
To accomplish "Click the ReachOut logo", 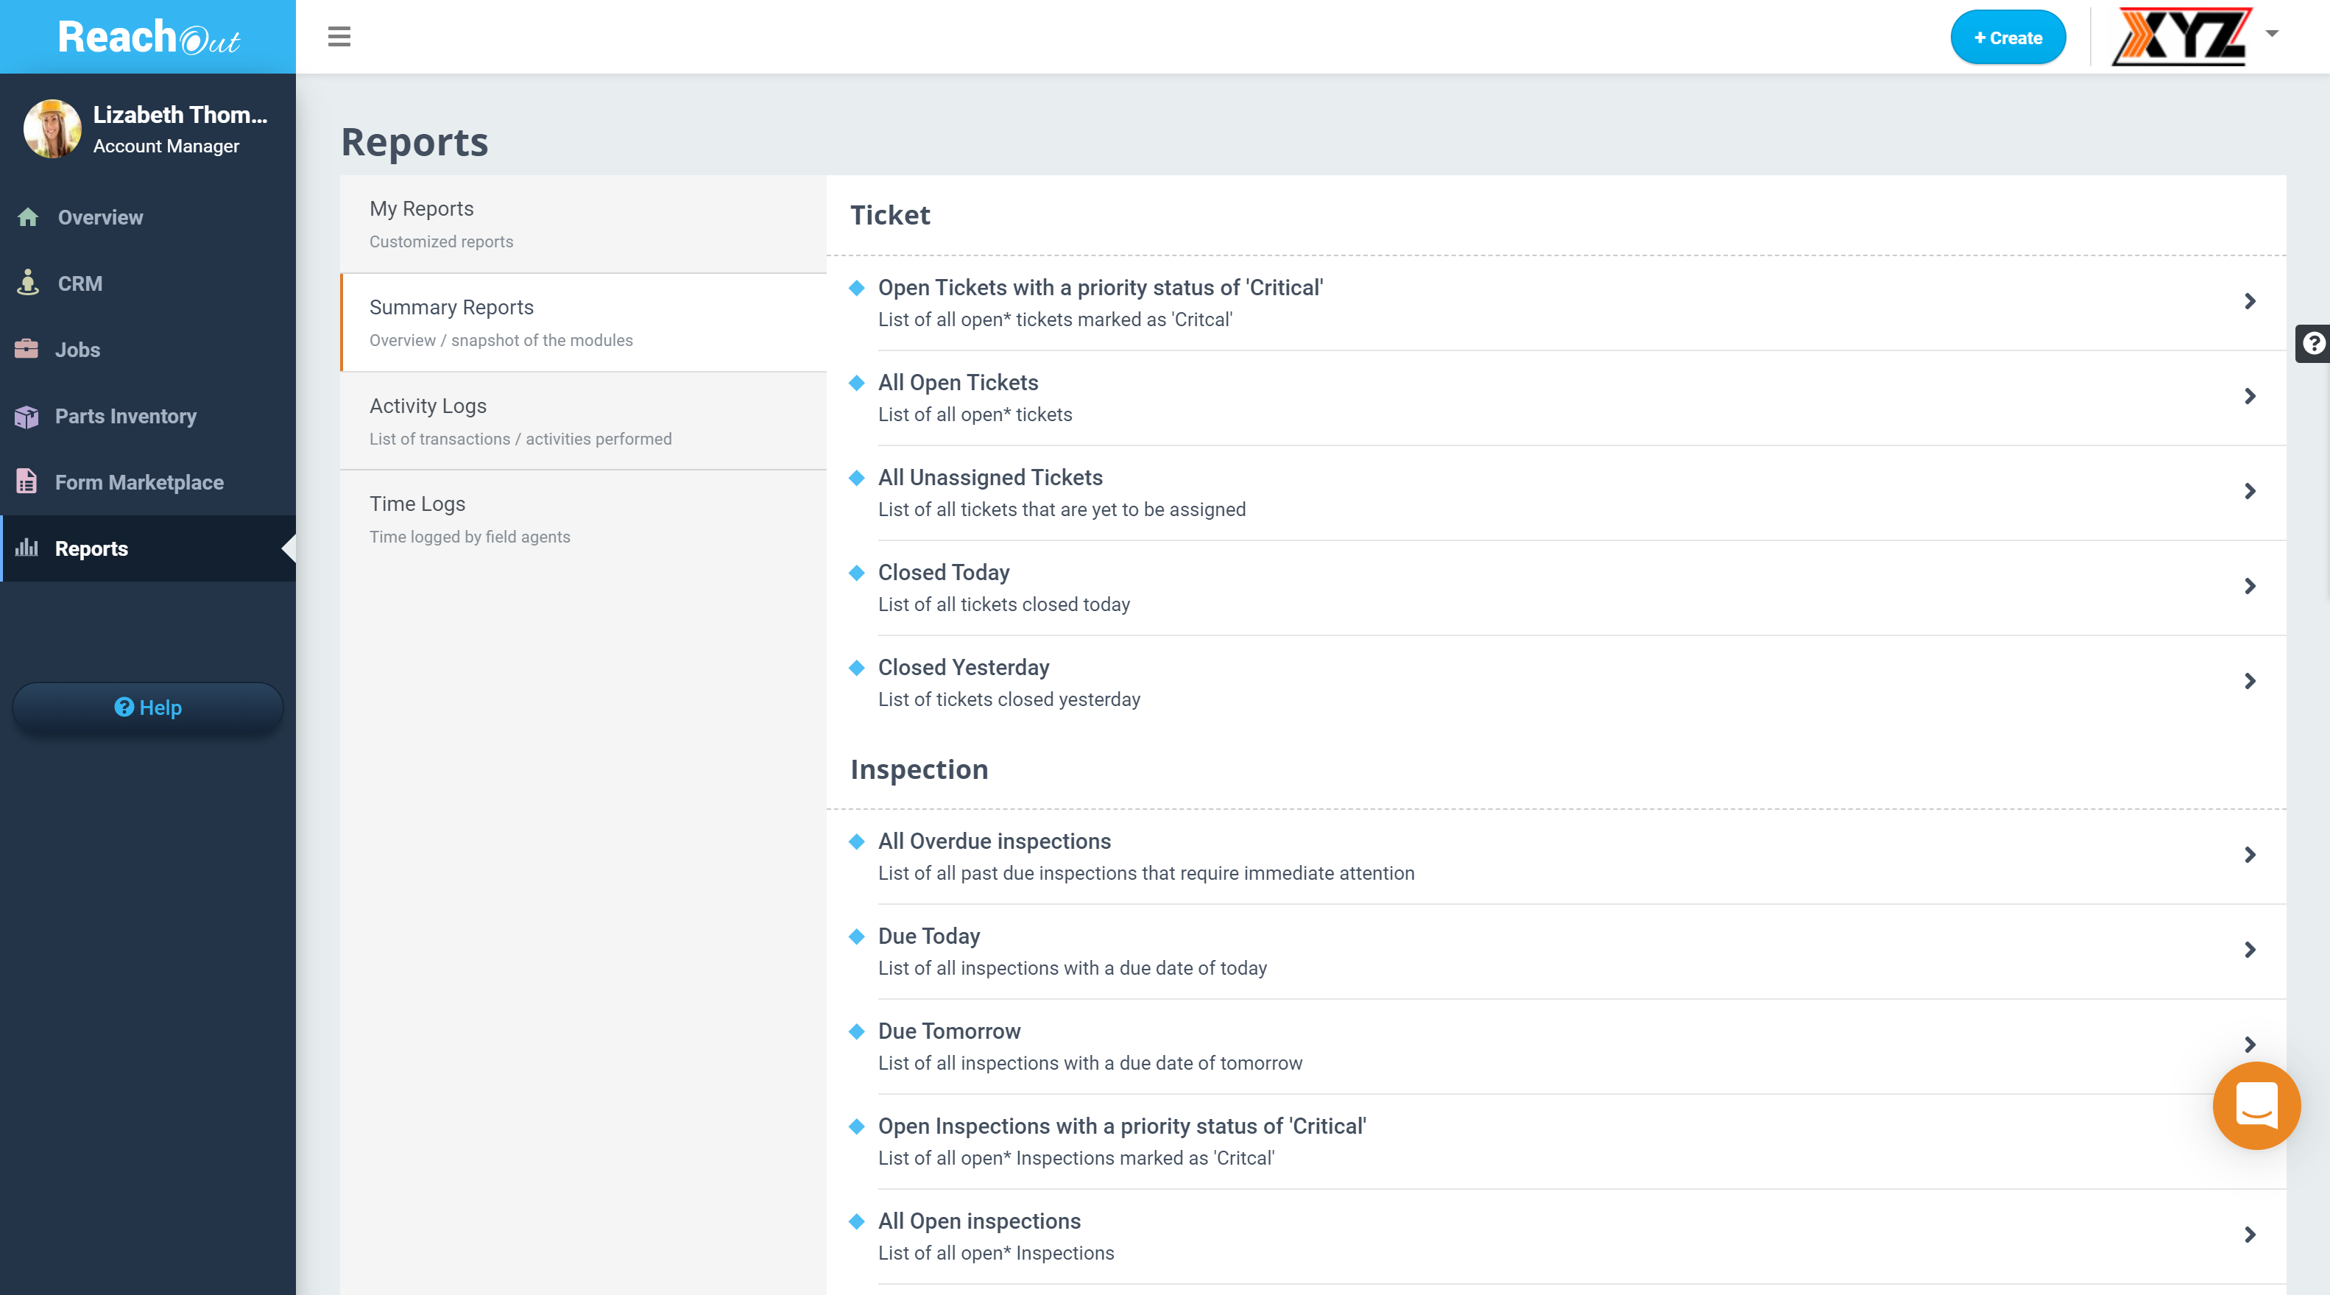I will point(148,37).
